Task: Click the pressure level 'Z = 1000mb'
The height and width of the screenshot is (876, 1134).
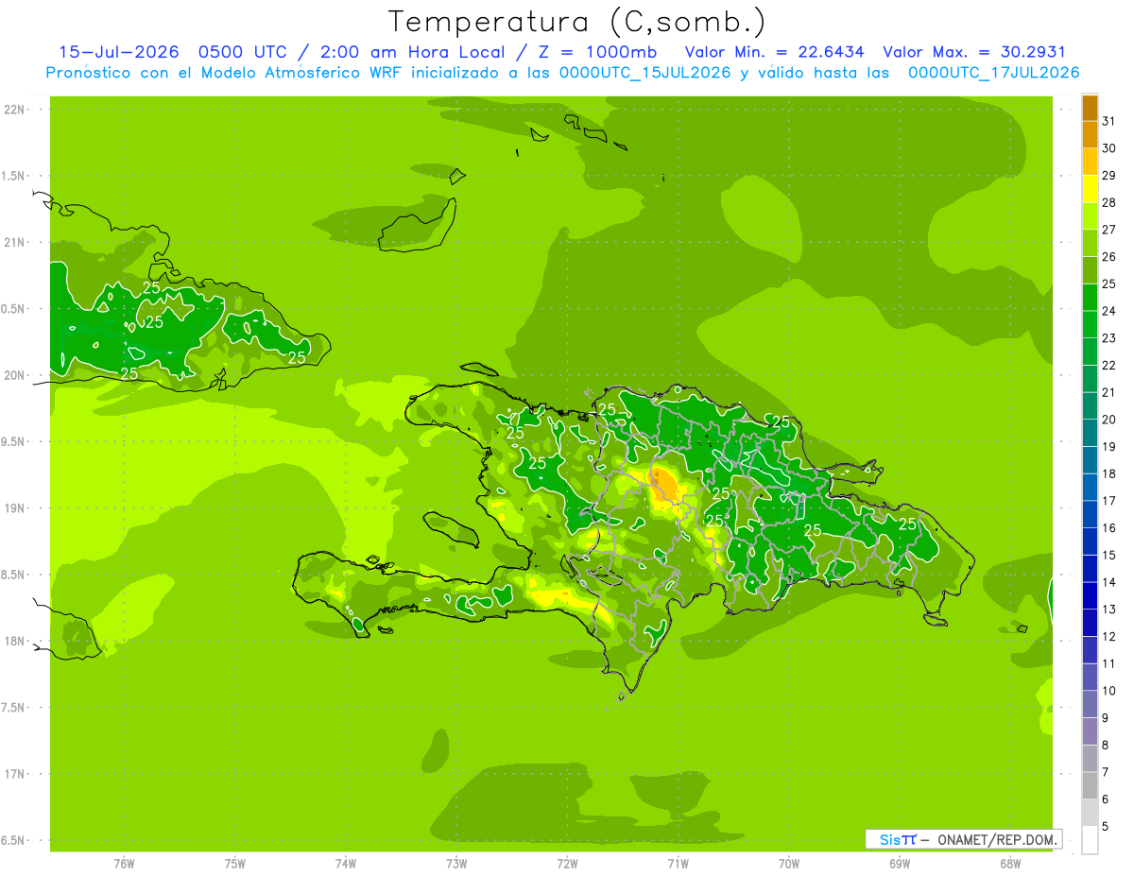Action: 597,52
